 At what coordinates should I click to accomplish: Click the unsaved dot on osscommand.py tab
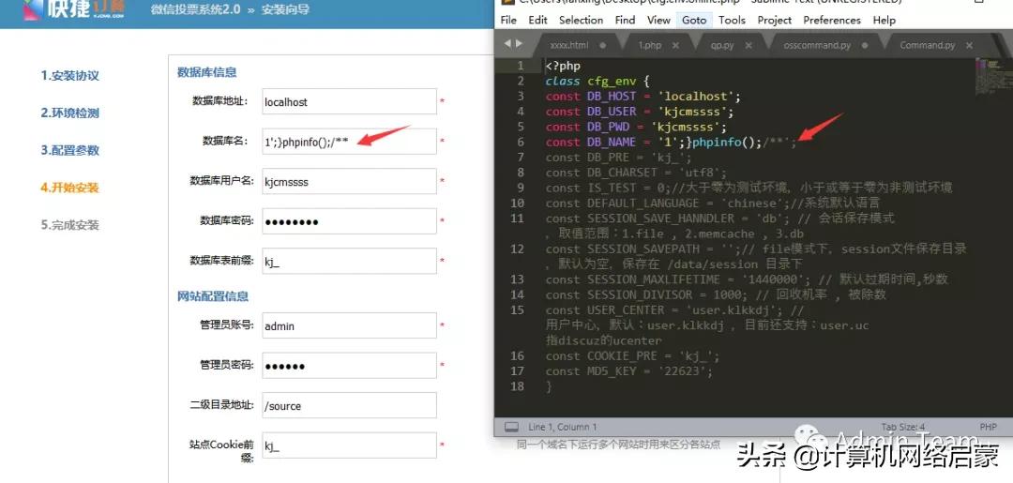tap(865, 45)
